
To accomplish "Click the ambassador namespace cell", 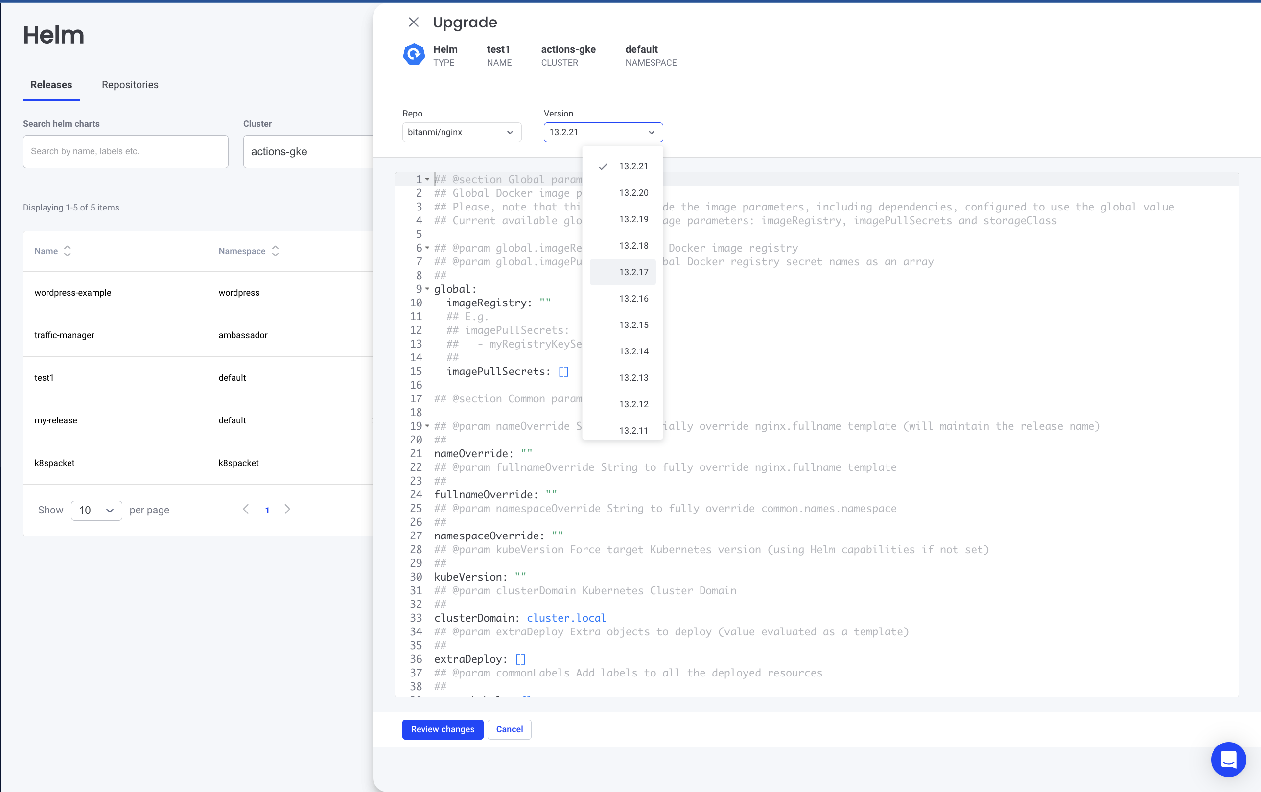I will 243,335.
